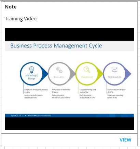The width and height of the screenshot is (140, 149).
Task: Click the Evaluation and display of KPIs text
Action: (116, 91)
